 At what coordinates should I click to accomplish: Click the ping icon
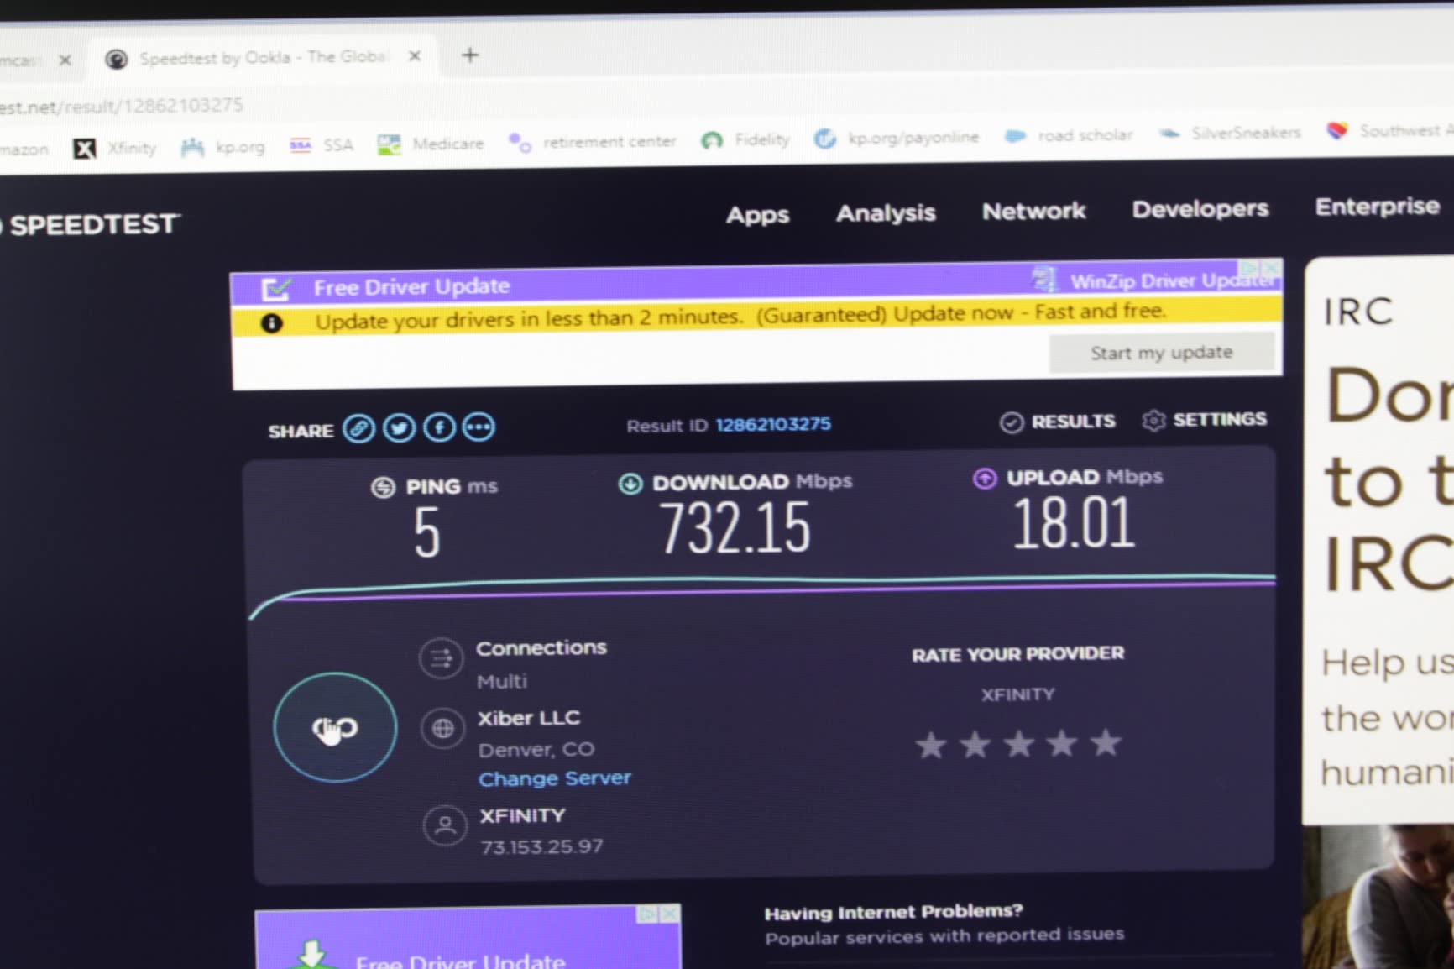(384, 487)
